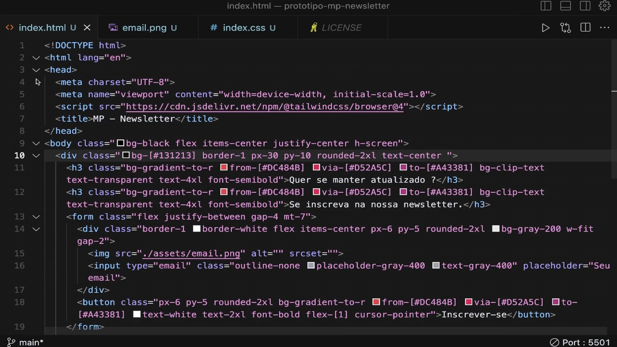Open to-[#A43381] swatch on line 11
Image resolution: width=617 pixels, height=347 pixels.
tap(403, 167)
